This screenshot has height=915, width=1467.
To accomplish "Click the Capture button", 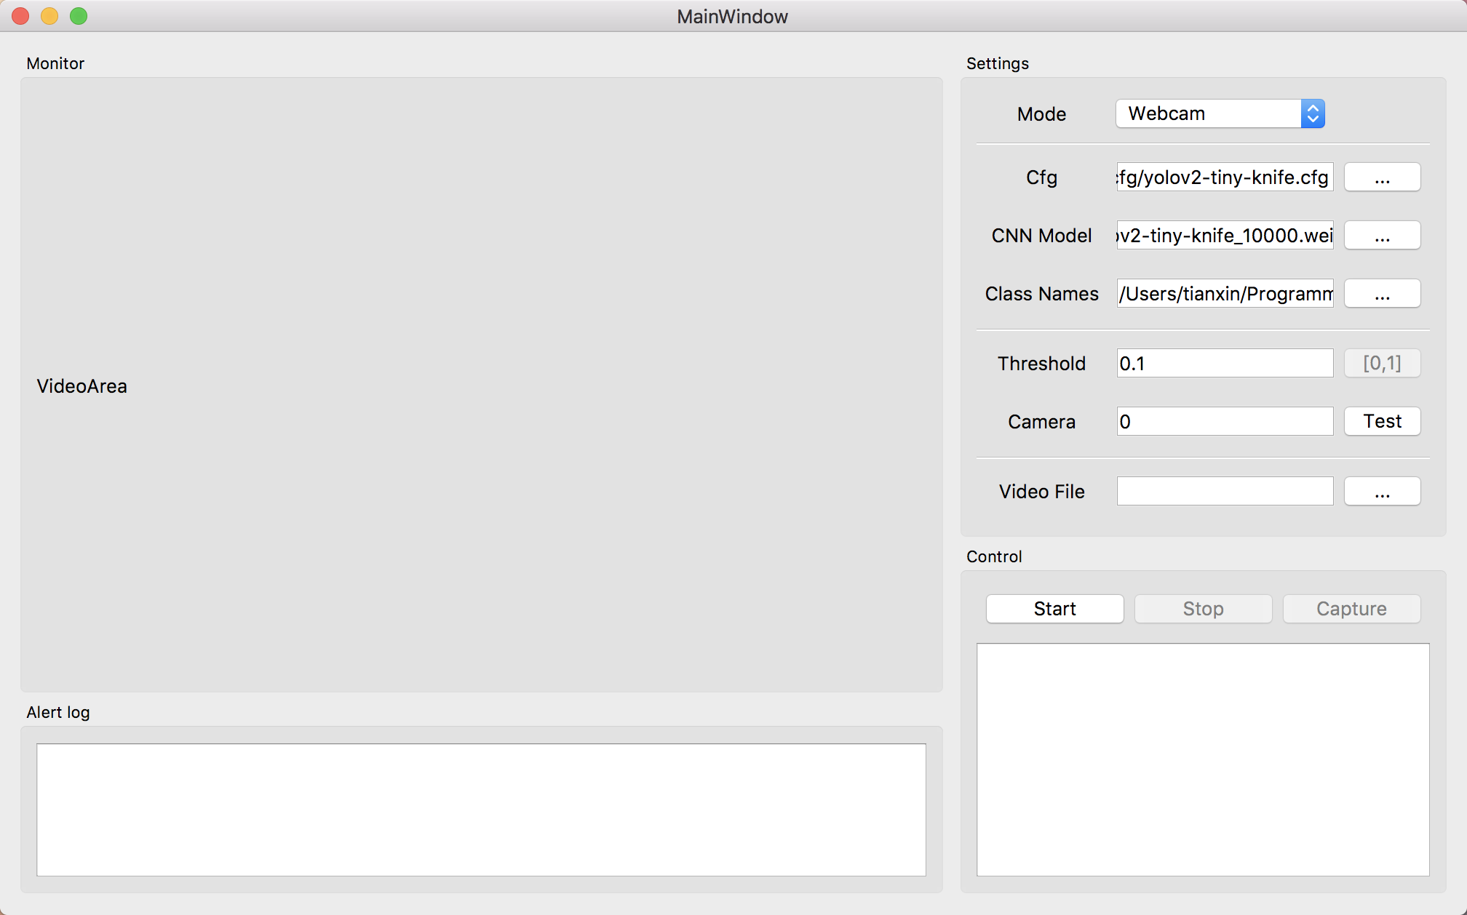I will point(1351,609).
